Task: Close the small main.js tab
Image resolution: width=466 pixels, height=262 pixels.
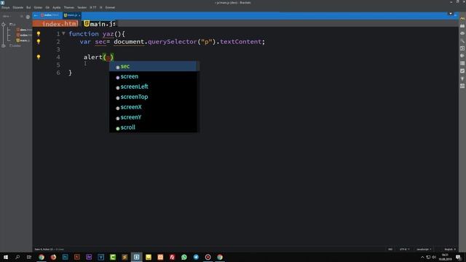Action: point(79,15)
